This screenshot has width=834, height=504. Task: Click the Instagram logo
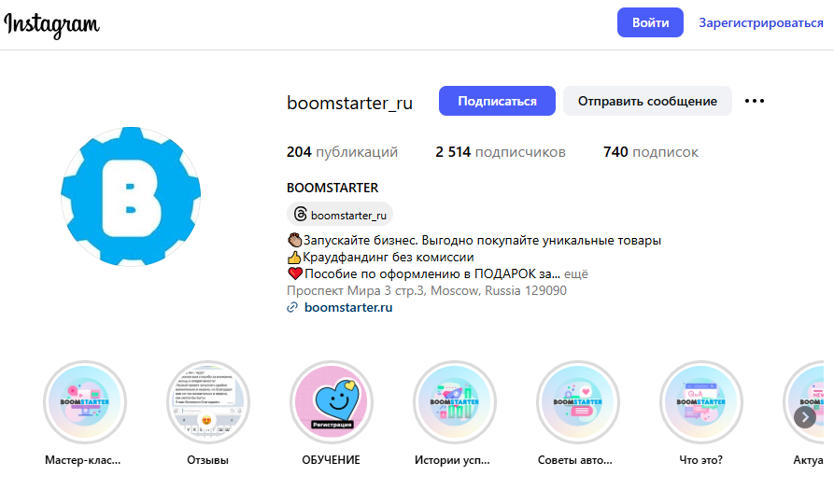click(51, 24)
